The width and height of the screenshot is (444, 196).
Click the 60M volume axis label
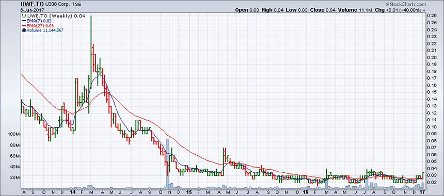(15, 156)
